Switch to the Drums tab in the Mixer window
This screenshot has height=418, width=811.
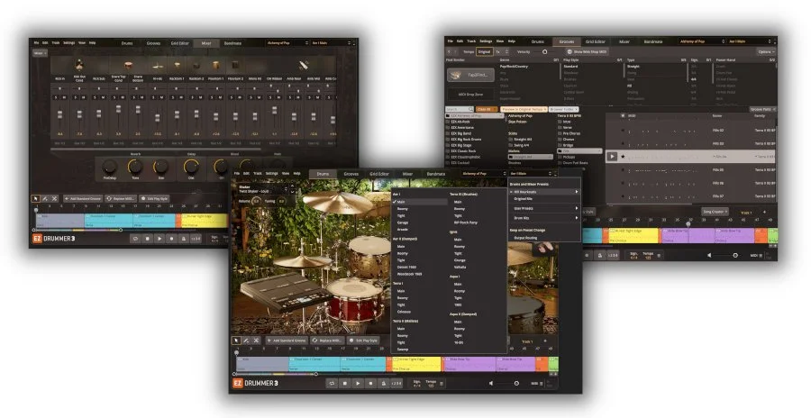(127, 43)
